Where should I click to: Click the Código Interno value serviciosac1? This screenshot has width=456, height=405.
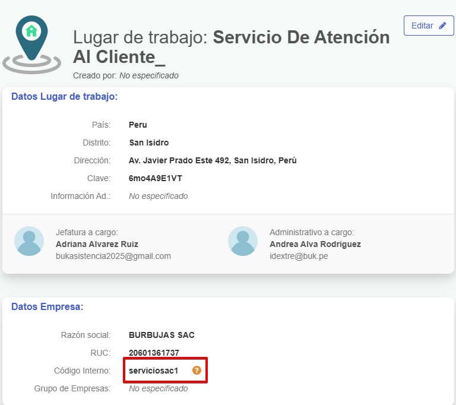153,371
